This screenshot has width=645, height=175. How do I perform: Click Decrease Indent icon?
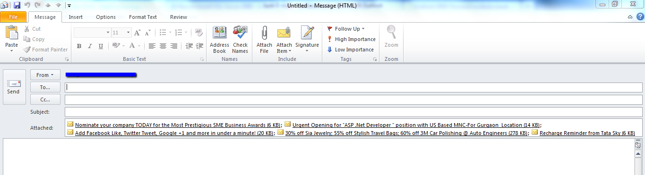[x=189, y=46]
